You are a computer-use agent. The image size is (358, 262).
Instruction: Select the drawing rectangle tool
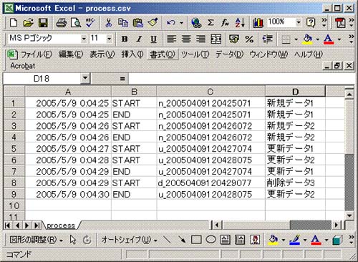click(x=196, y=240)
